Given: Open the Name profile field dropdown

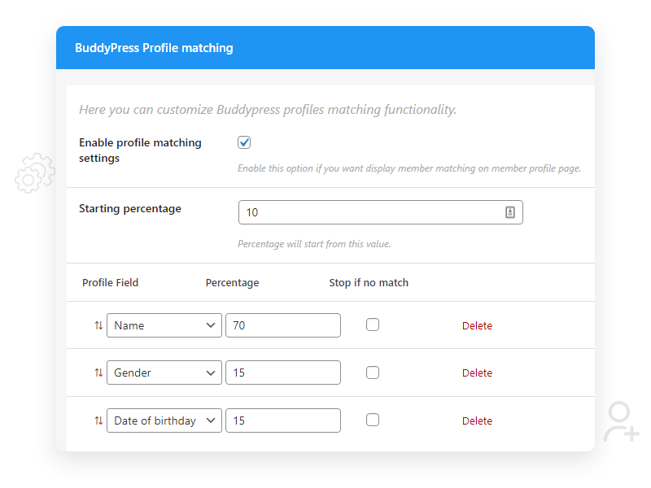Looking at the screenshot, I should pos(164,325).
